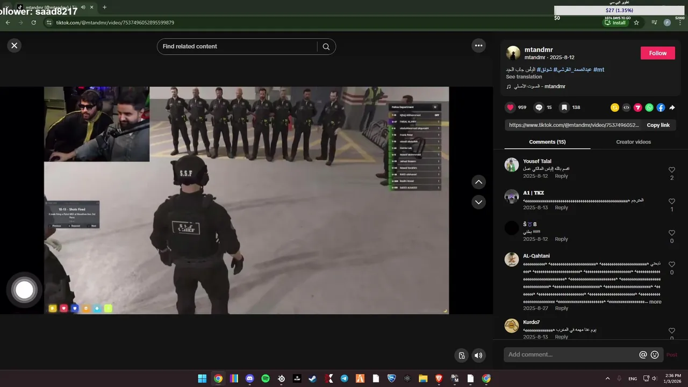Open the Windows Start menu
The height and width of the screenshot is (387, 688).
point(202,378)
